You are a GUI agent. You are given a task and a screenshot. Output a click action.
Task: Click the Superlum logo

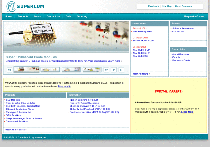25,7
